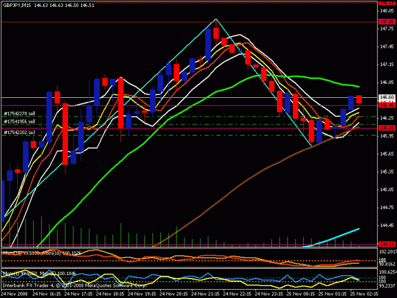The image size is (397, 298).
Task: Click the 98.8162 indicator scale value
Action: [x=387, y=264]
